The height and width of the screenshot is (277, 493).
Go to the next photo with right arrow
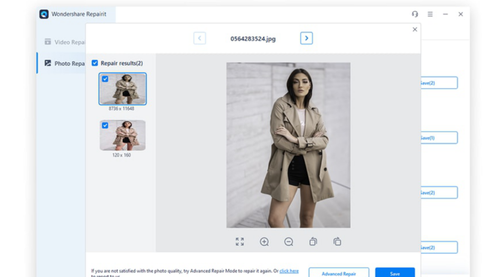tap(306, 38)
